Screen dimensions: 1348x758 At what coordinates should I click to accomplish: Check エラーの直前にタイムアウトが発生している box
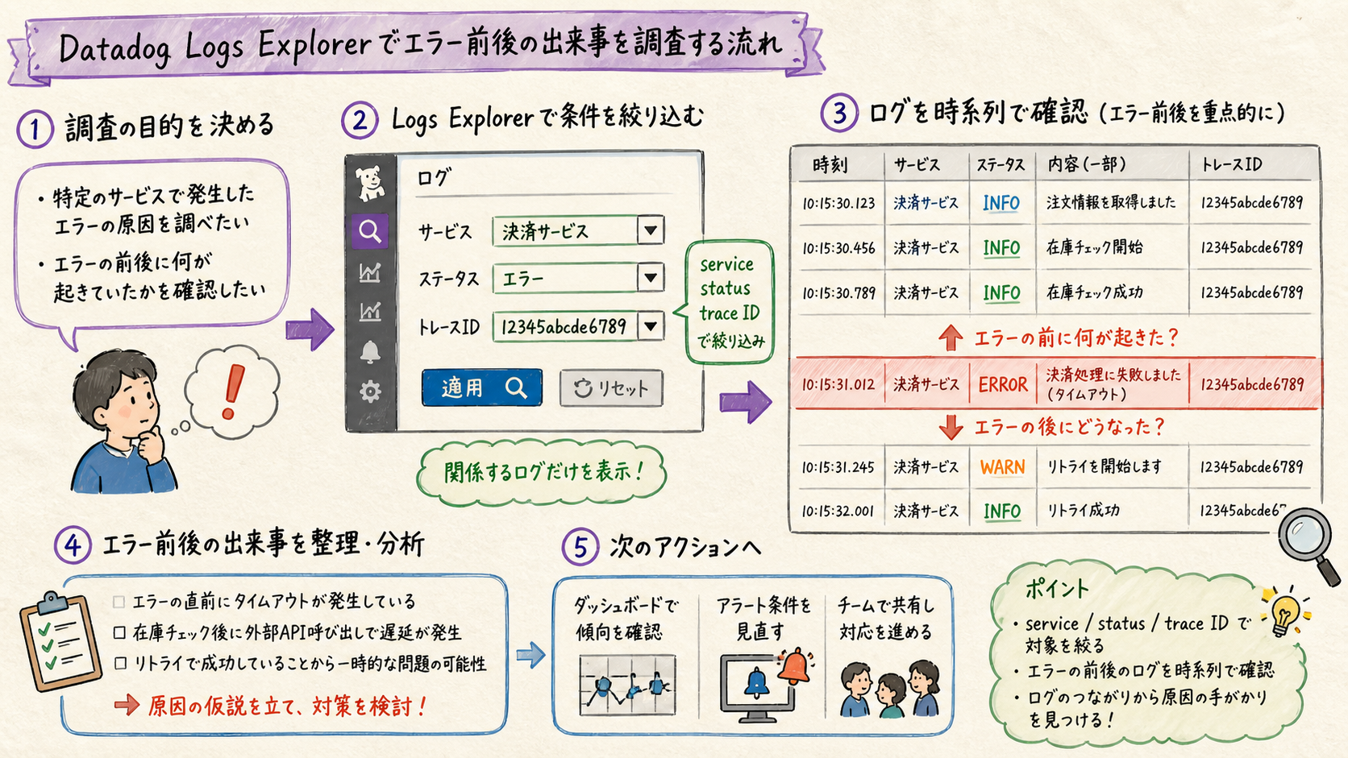(x=119, y=602)
